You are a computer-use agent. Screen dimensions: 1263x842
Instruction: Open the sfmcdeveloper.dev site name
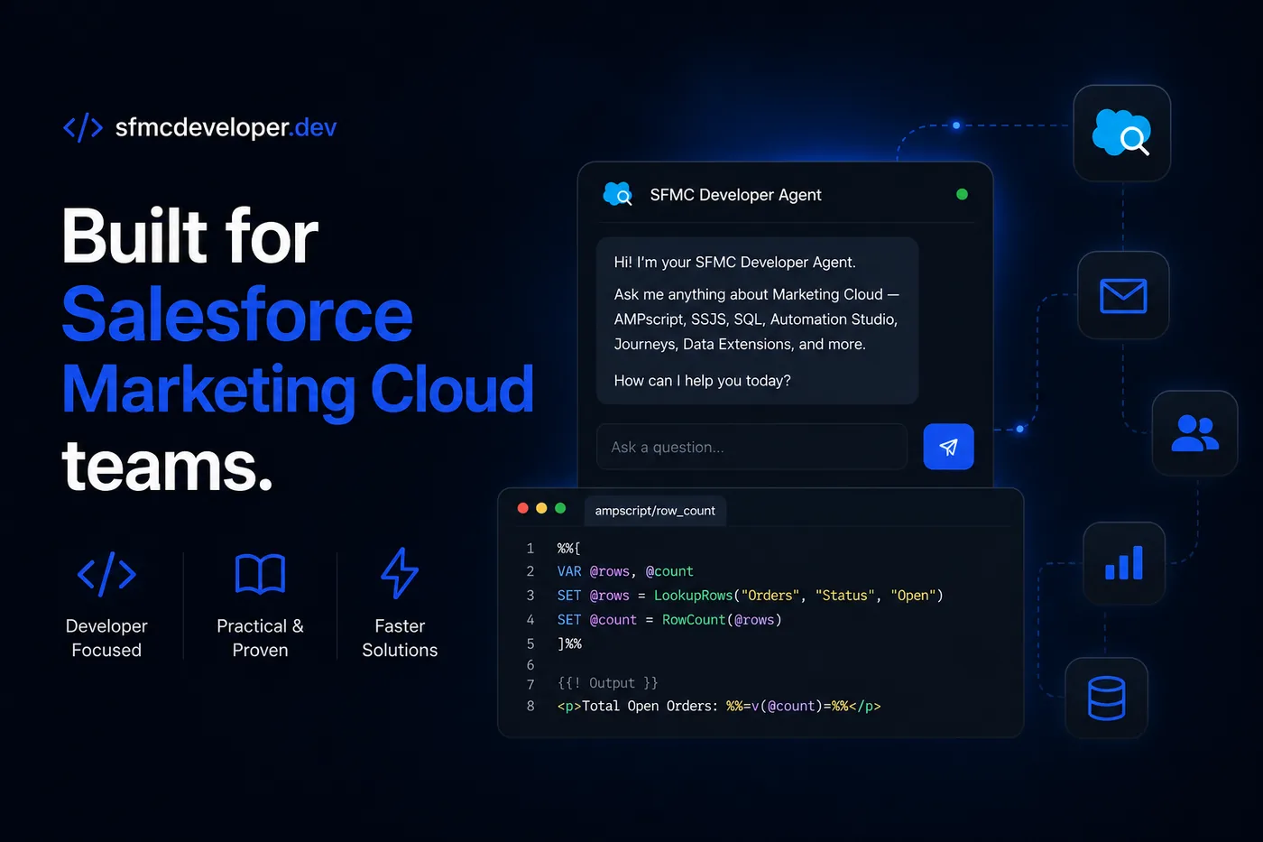click(226, 128)
